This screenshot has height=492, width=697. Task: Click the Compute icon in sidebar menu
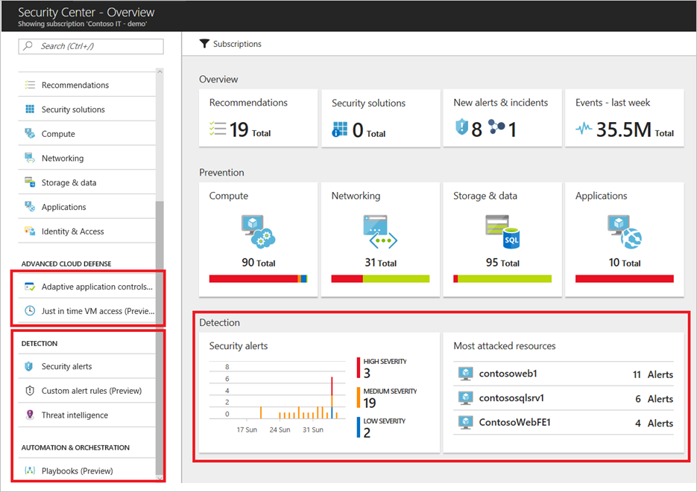pyautogui.click(x=30, y=133)
